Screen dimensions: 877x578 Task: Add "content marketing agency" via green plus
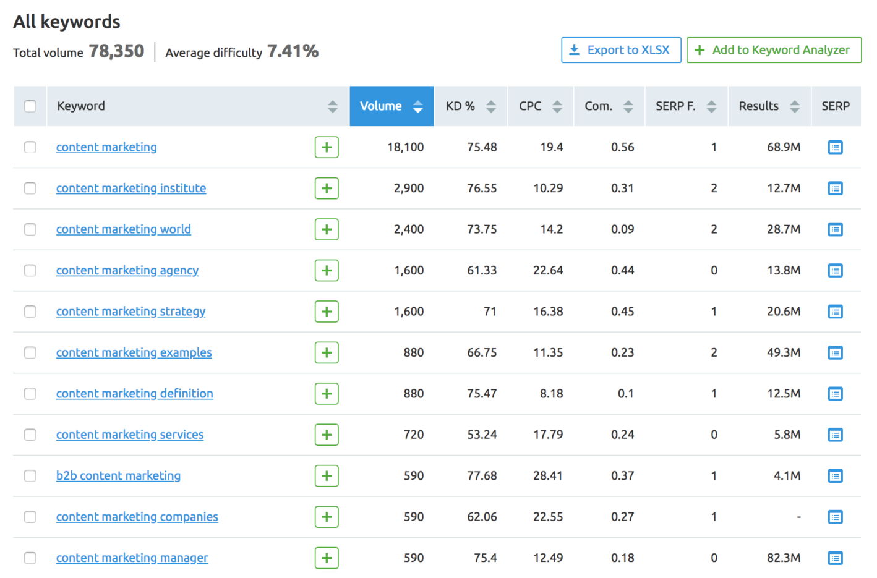327,270
